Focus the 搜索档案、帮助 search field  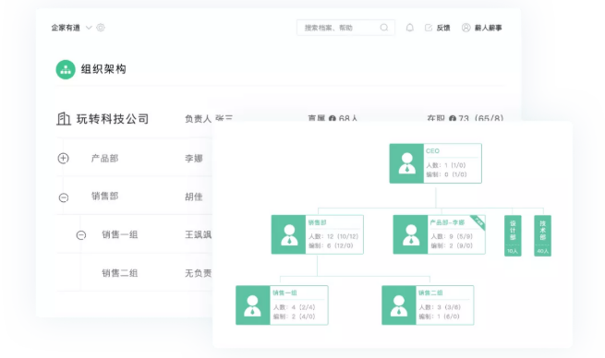[345, 28]
